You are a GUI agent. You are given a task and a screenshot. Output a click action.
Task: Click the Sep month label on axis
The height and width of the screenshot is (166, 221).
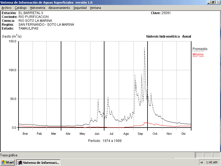tap(140, 134)
